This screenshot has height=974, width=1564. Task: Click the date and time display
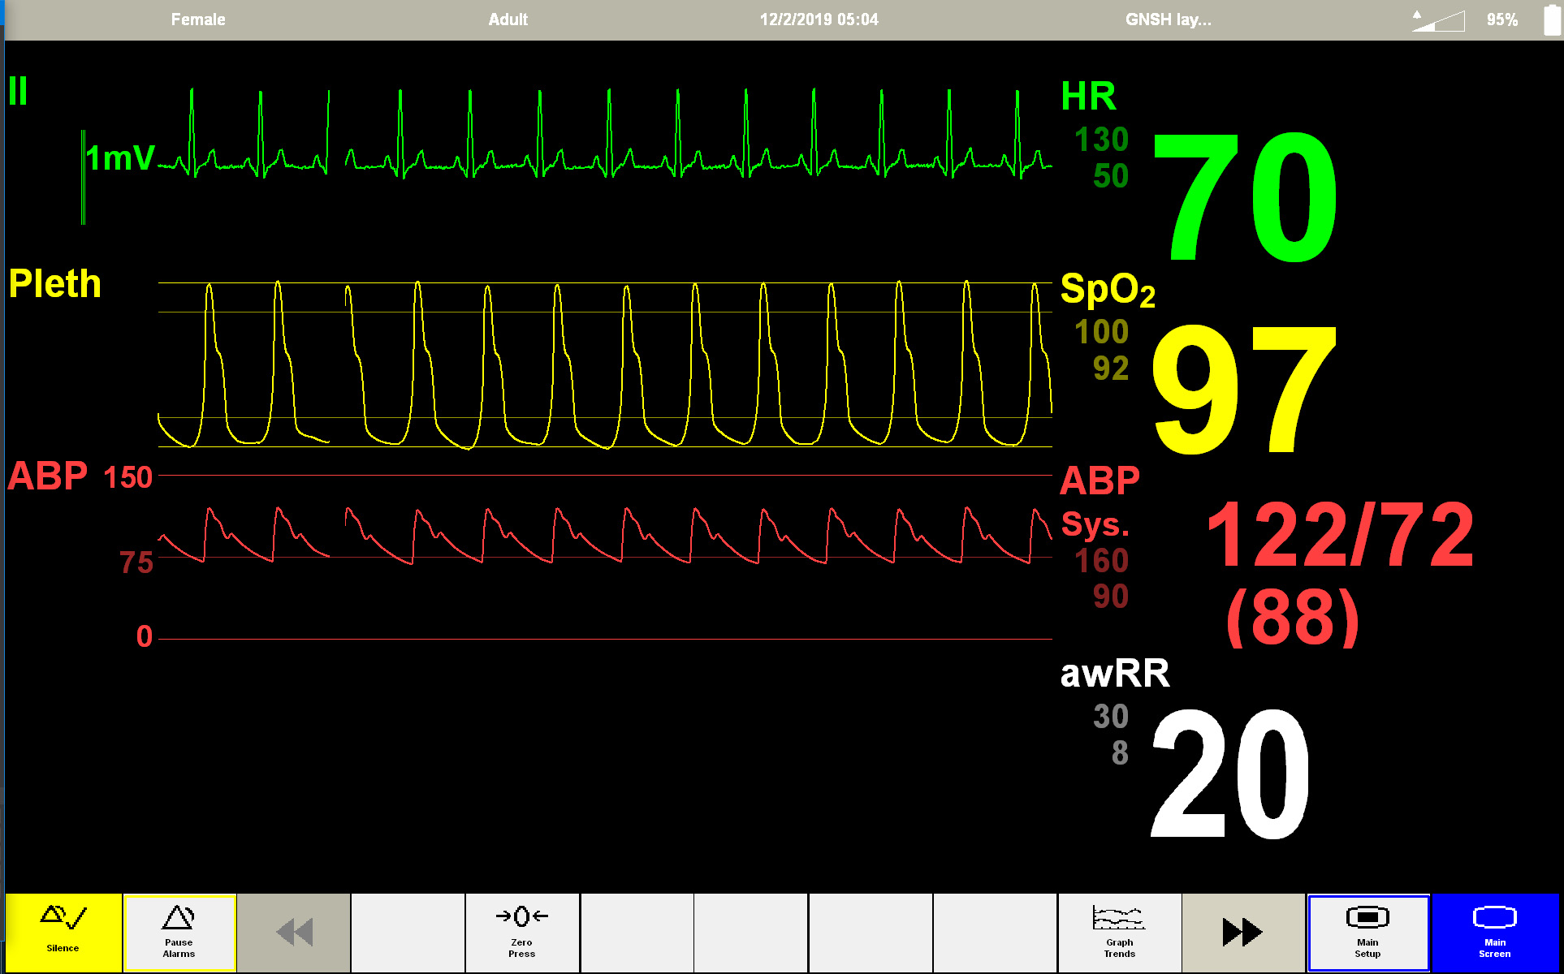coord(819,19)
